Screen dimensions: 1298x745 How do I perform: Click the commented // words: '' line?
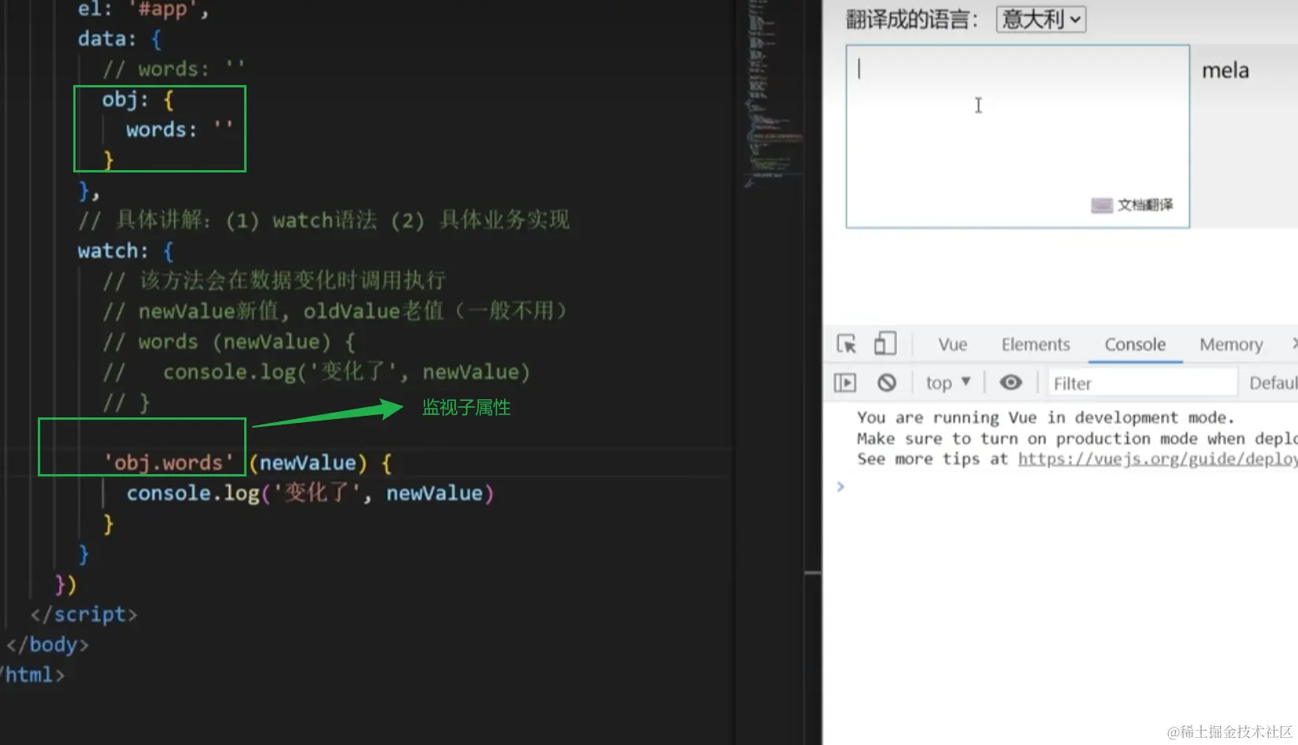[x=174, y=69]
